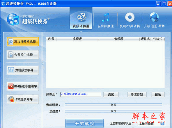Click the red MPG export engine icon
Screen dimensions: 172x128
pyautogui.click(x=11, y=86)
